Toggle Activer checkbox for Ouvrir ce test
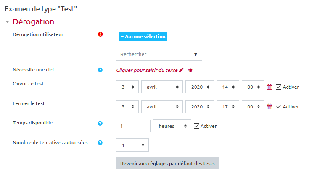 278,87
